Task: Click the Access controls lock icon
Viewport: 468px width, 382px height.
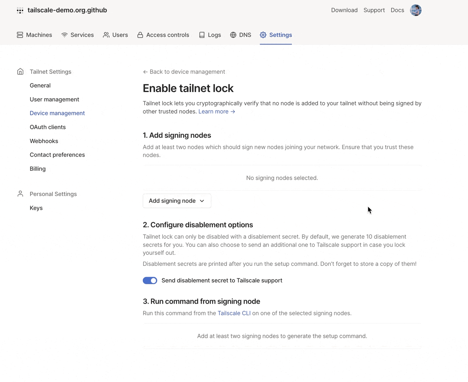Action: tap(140, 35)
